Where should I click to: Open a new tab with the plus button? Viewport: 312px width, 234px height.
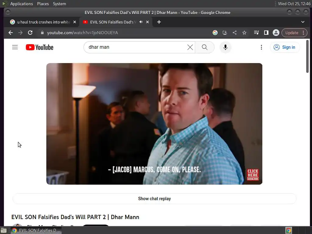159,22
